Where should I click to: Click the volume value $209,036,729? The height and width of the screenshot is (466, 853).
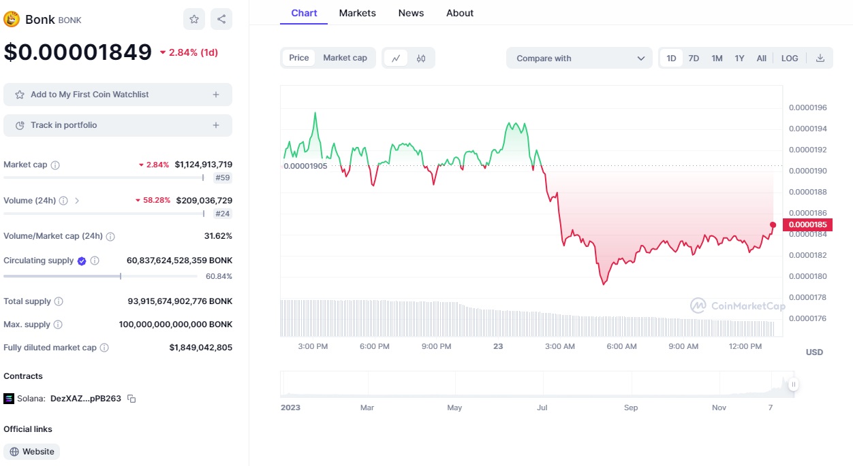point(204,201)
